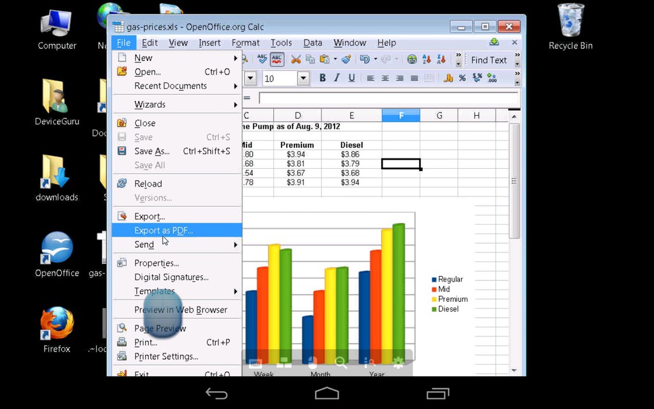Choose Properties... from File menu
Viewport: 654px width, 409px height.
177,263
